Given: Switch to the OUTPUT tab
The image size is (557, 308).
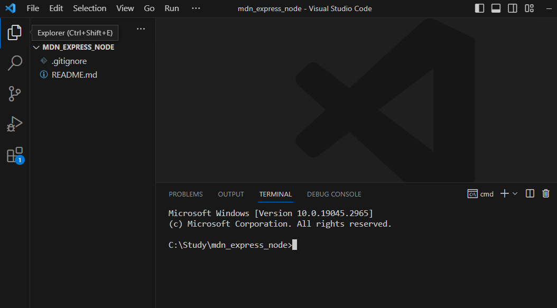Looking at the screenshot, I should [x=231, y=194].
